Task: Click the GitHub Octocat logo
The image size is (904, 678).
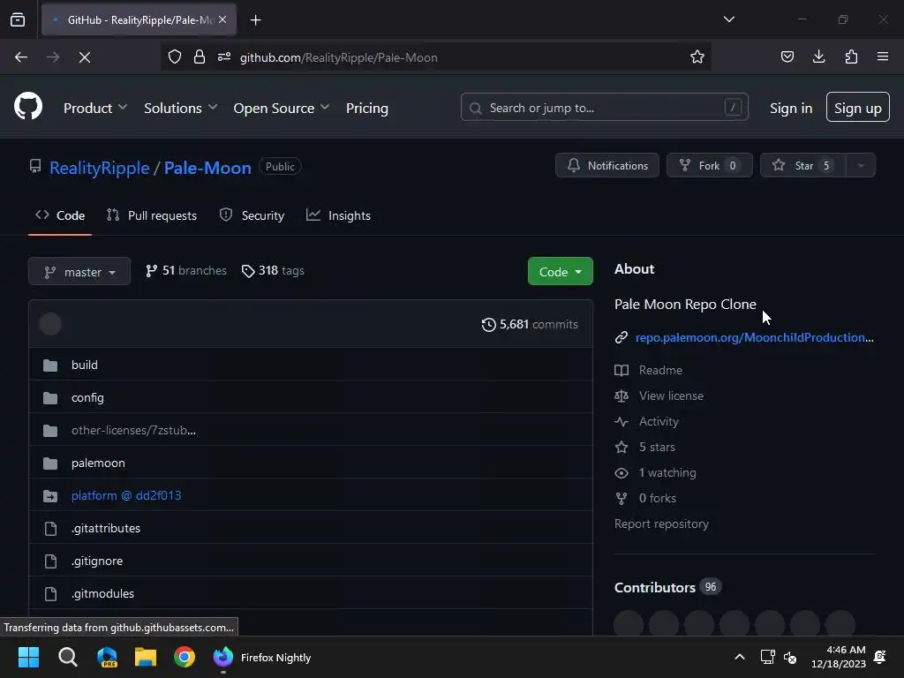Action: [x=28, y=106]
